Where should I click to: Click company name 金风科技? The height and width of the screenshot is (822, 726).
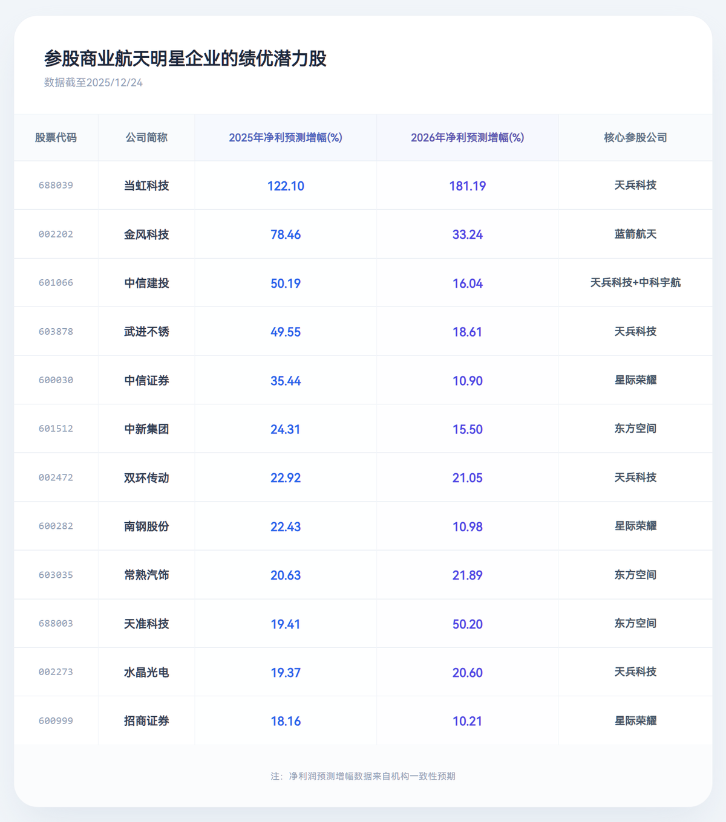click(x=146, y=235)
